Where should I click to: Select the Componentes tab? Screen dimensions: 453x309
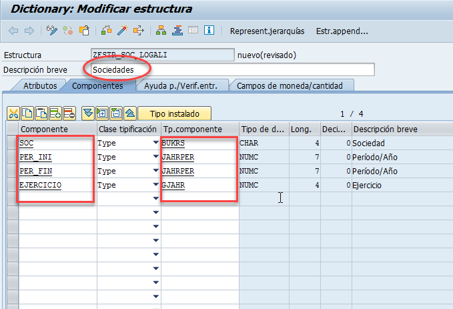point(97,86)
